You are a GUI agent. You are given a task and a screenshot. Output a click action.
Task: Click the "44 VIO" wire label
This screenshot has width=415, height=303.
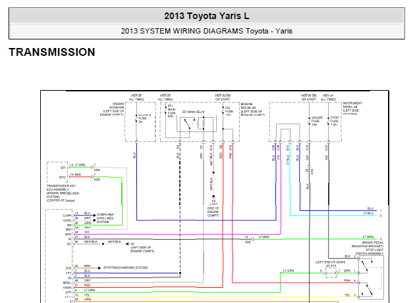tap(82, 232)
